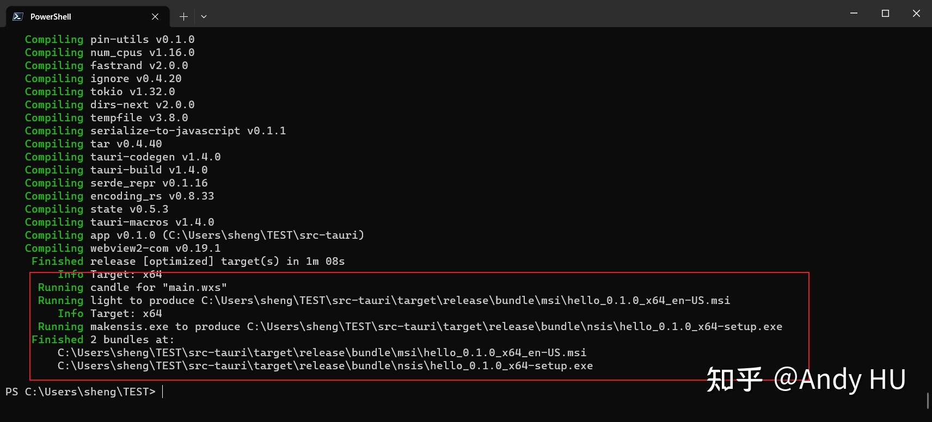Close the terminal window
The image size is (932, 422).
[x=916, y=14]
